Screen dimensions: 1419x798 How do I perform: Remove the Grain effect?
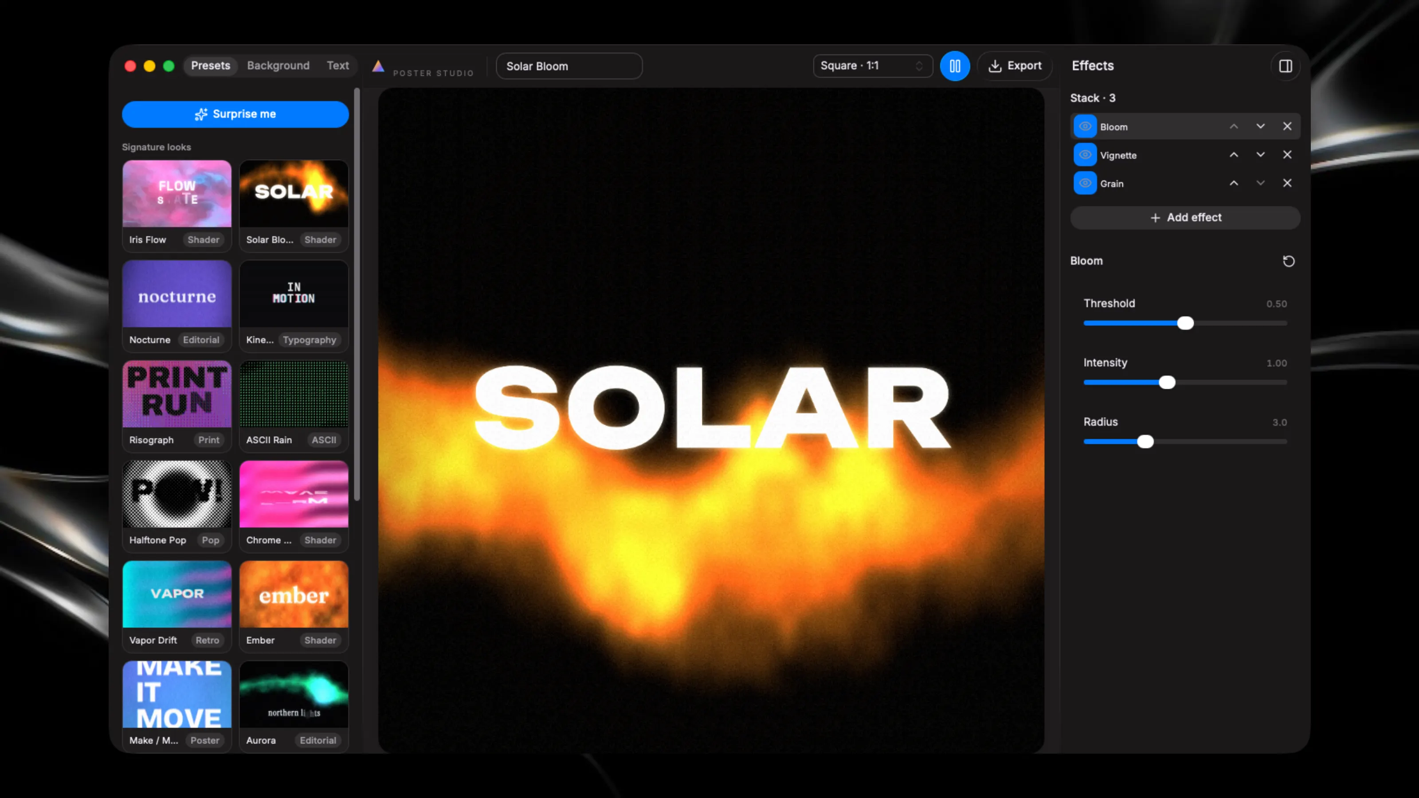tap(1287, 184)
